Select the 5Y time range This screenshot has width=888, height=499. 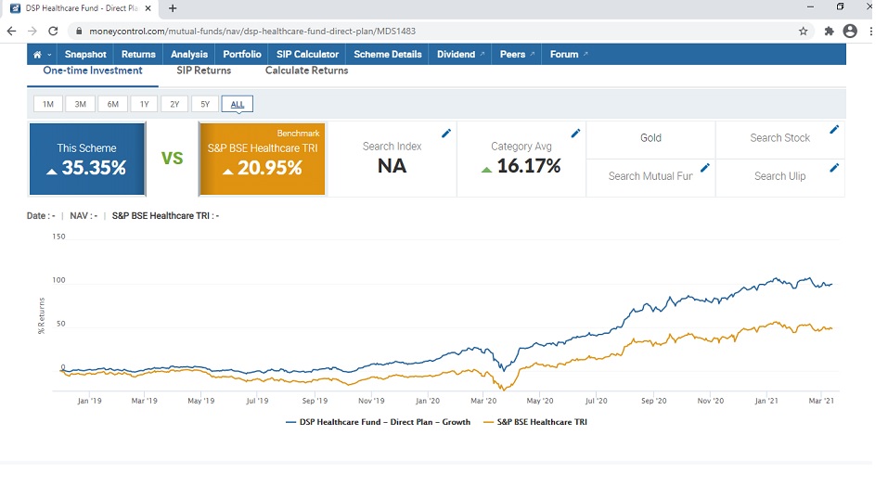pyautogui.click(x=205, y=104)
